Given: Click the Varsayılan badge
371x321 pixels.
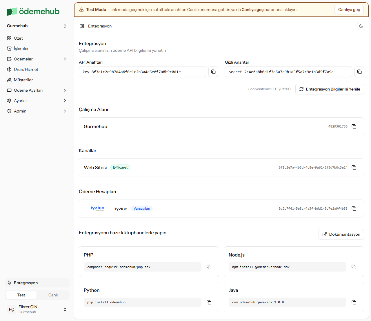Looking at the screenshot, I should tap(142, 209).
